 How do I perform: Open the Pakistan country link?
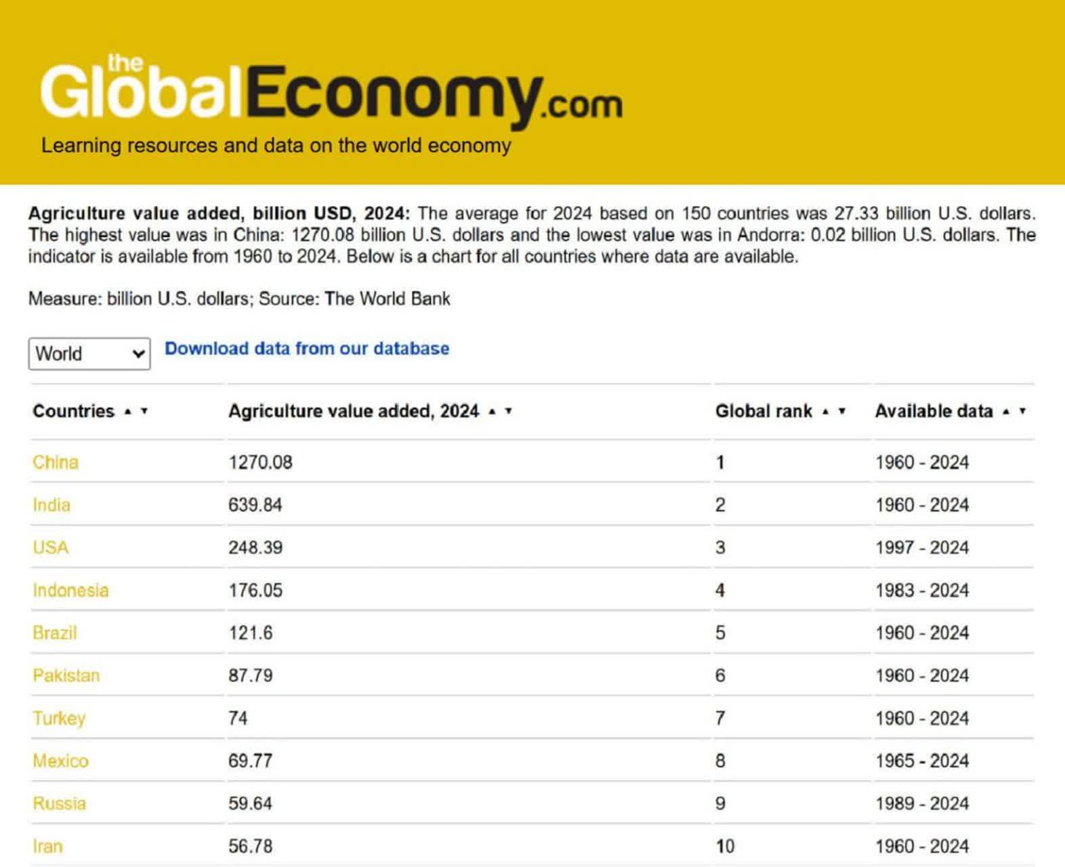[66, 675]
